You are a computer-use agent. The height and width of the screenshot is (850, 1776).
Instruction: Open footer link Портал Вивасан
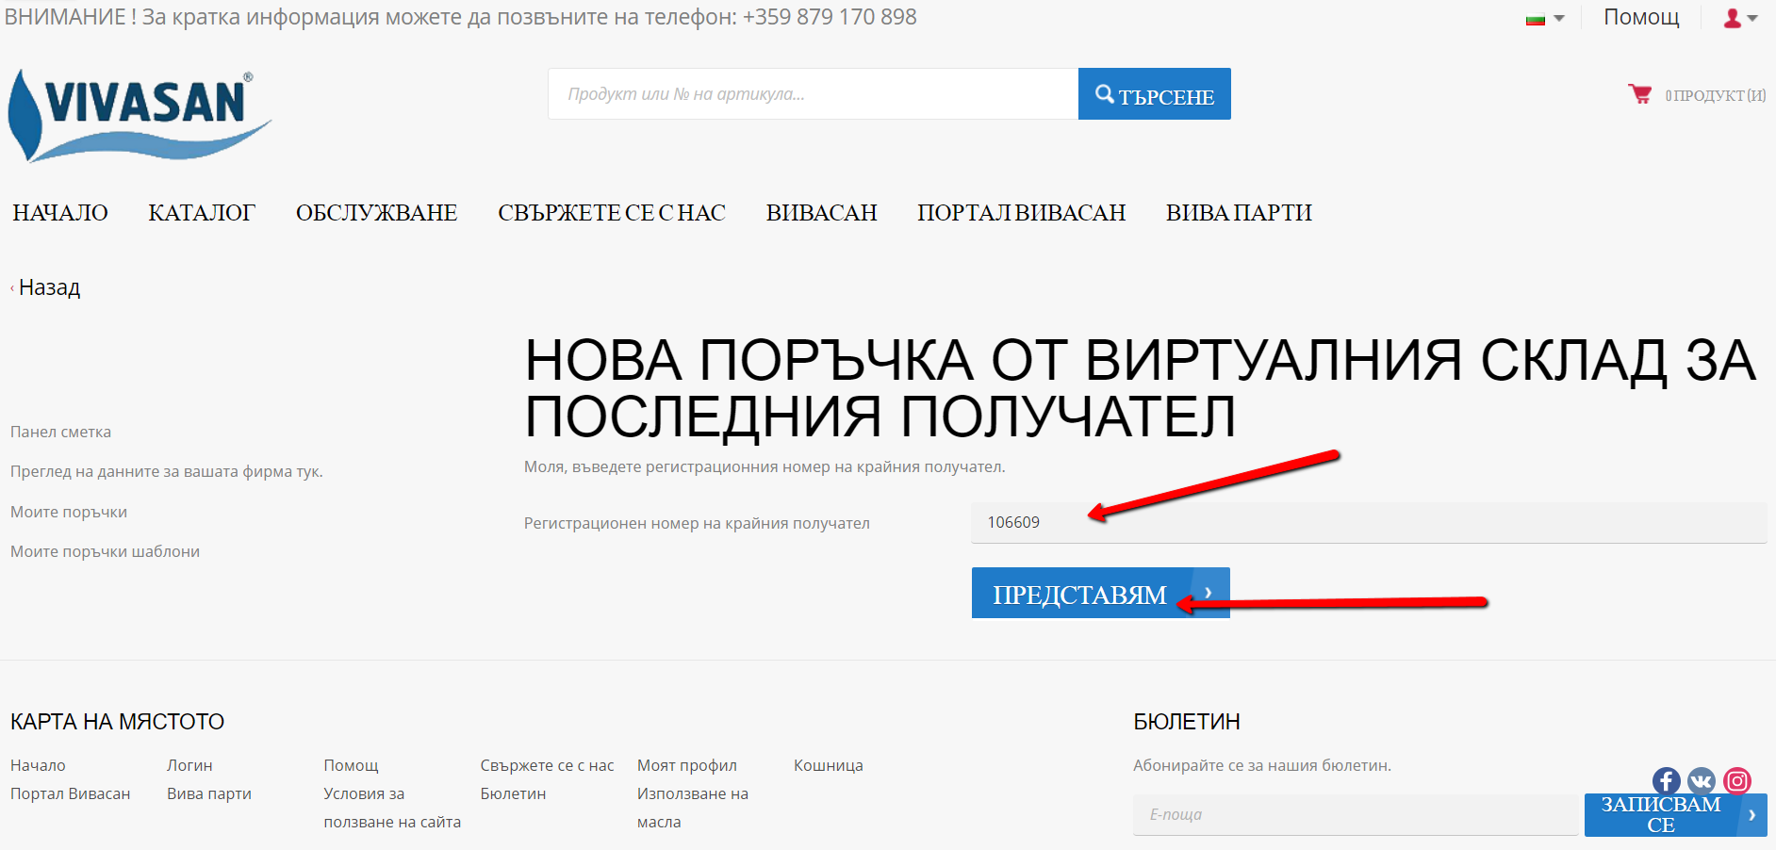[x=71, y=793]
